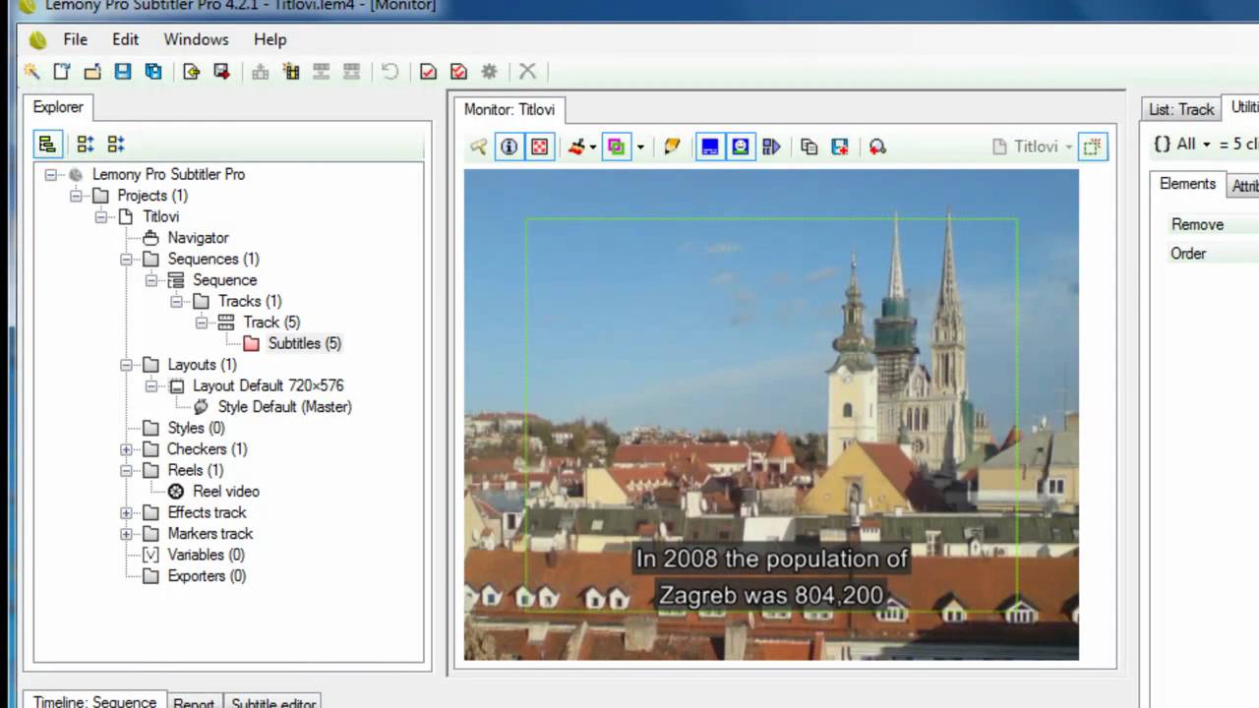Expand the Effects track tree node

point(126,512)
